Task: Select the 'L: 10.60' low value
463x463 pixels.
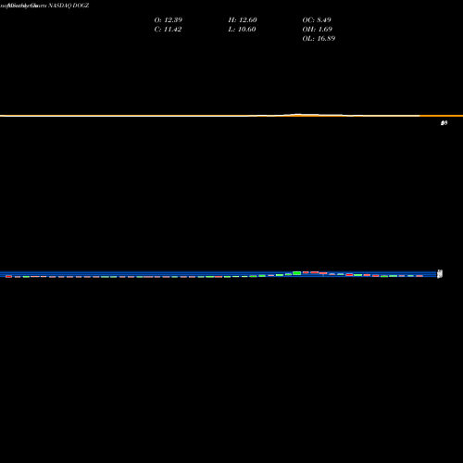Action: [x=242, y=30]
